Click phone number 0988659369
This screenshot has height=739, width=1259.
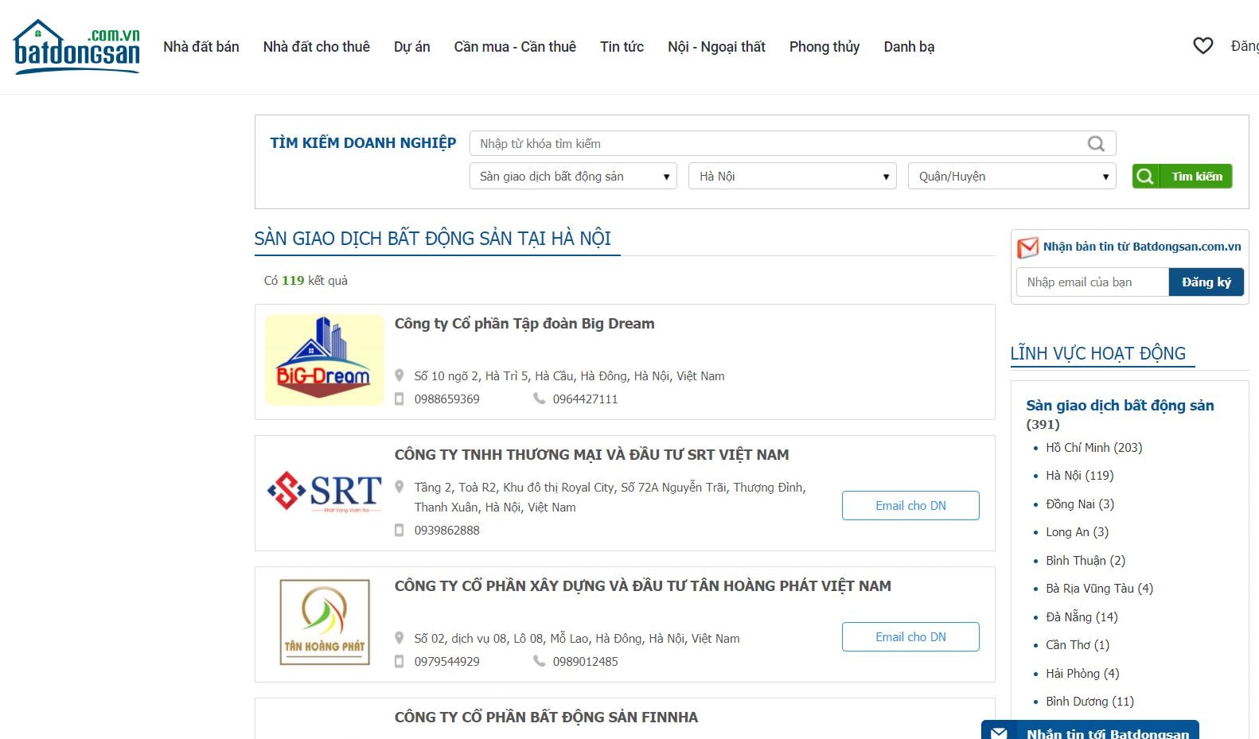447,399
